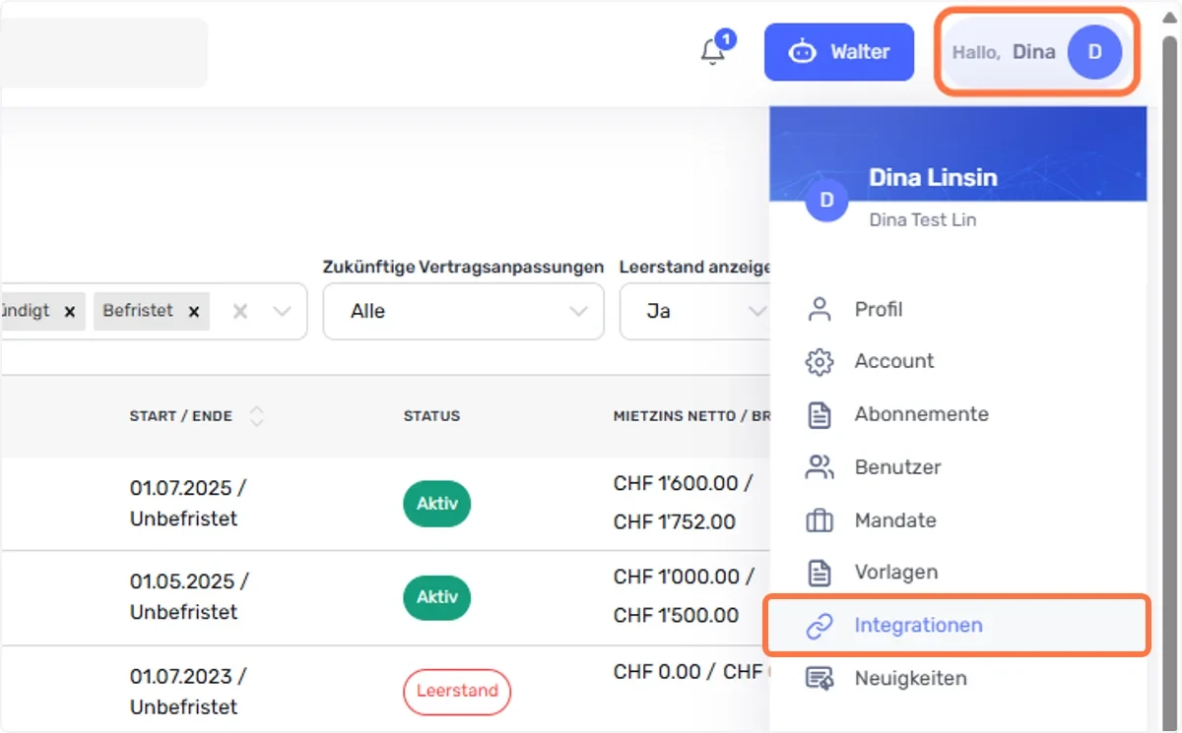
Task: Open the Hallo, Dina user menu
Action: 1036,52
